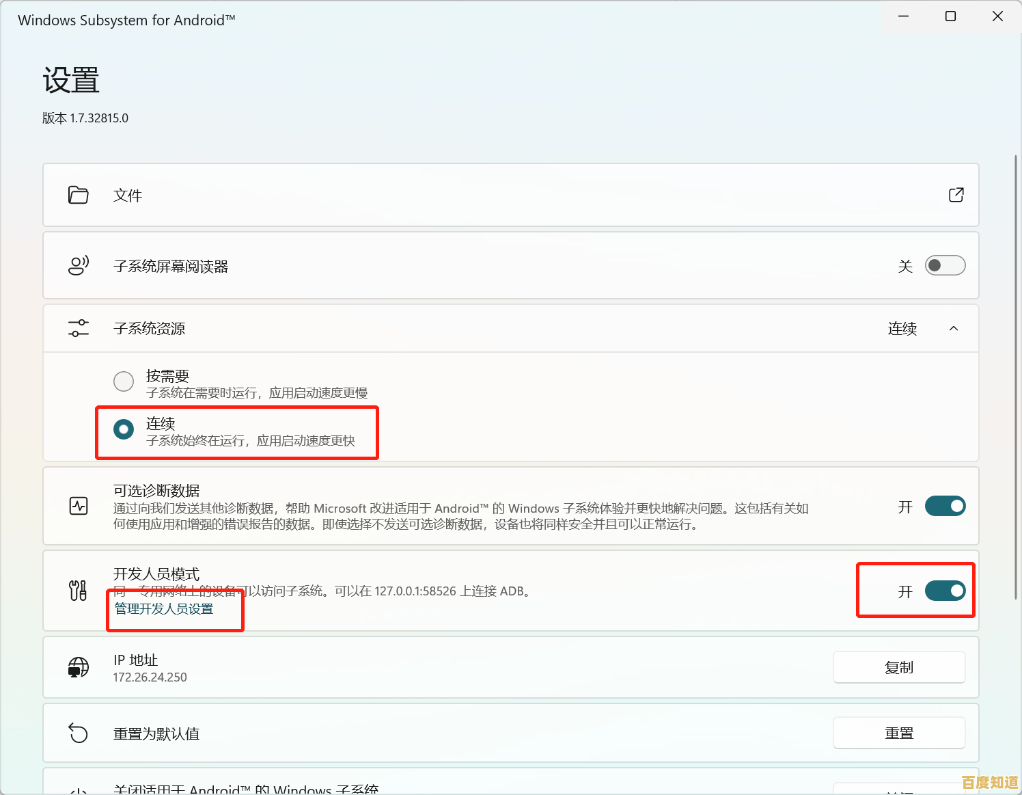
Task: Click the sliders icon for 子系统资源
Action: point(78,328)
